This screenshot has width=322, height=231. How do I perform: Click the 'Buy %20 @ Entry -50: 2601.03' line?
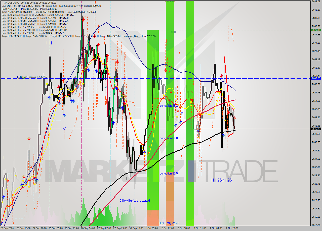coord(34,30)
